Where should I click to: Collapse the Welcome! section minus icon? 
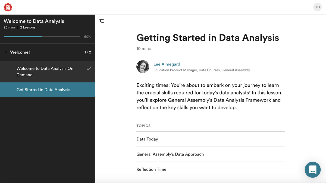6,52
